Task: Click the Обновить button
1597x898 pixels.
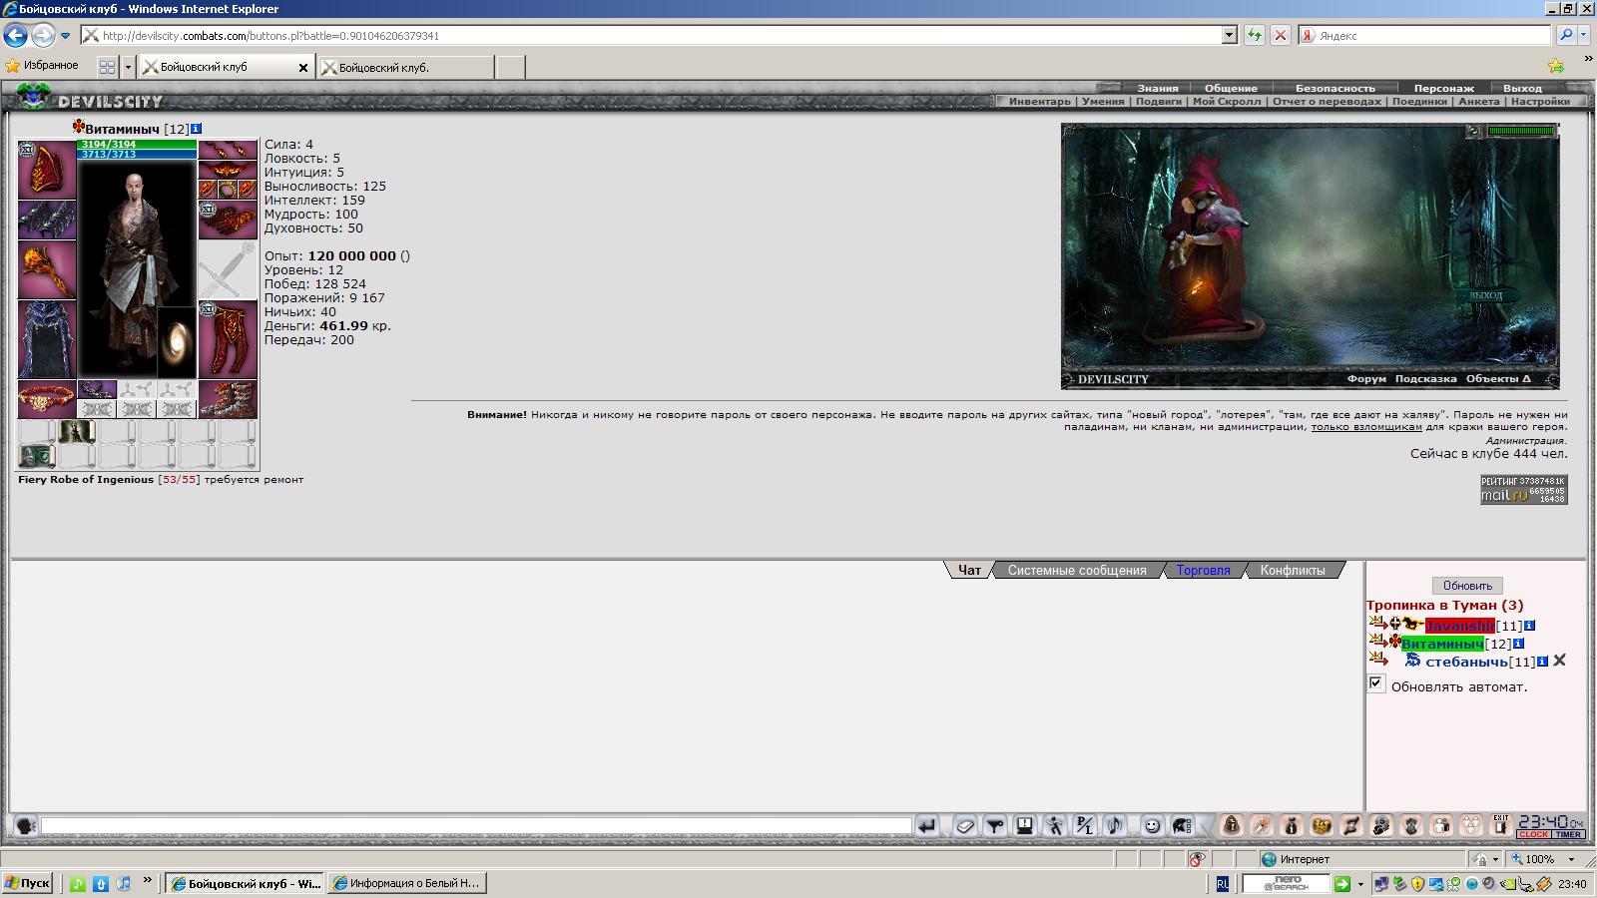Action: click(x=1467, y=586)
